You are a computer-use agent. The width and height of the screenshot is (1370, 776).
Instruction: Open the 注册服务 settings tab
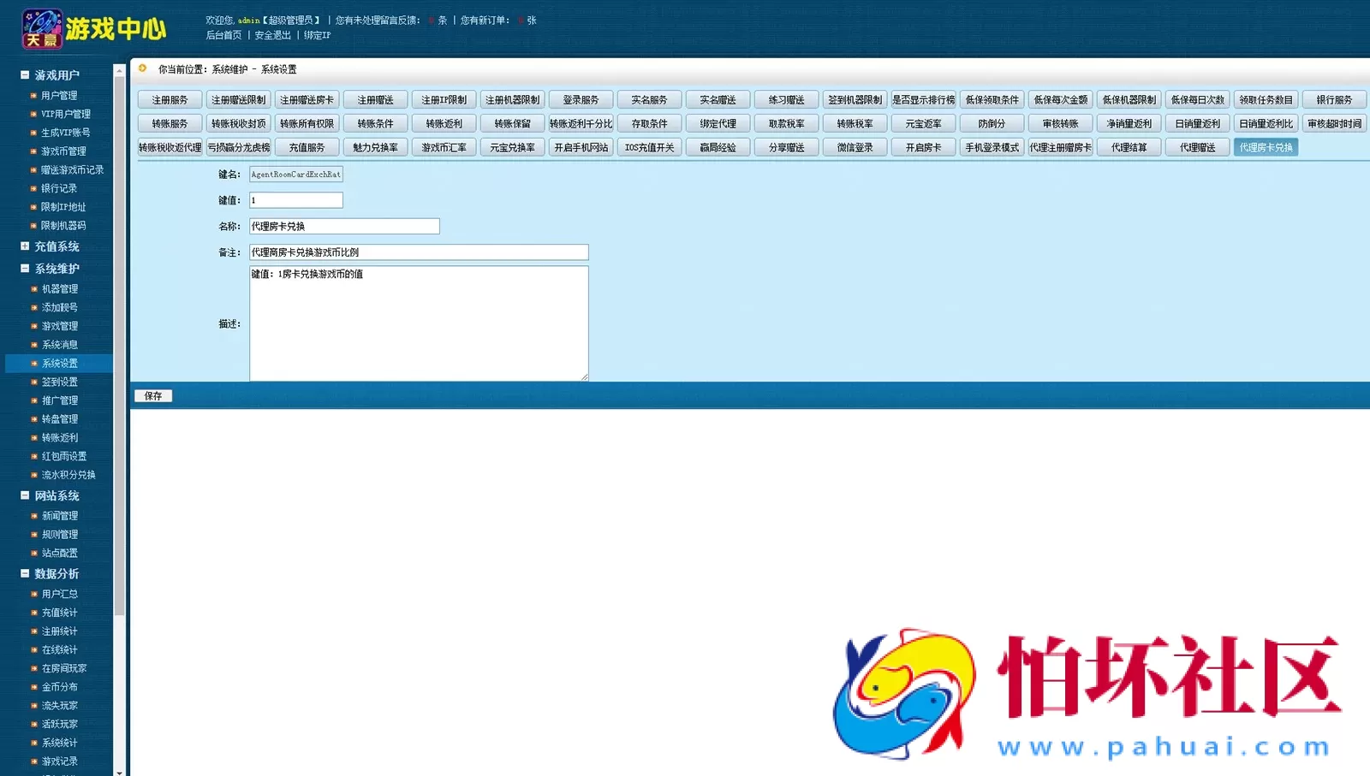point(170,100)
